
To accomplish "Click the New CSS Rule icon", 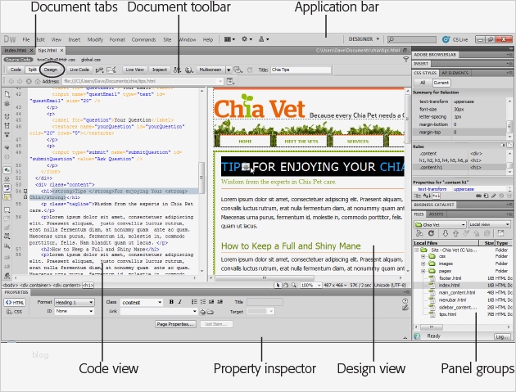I will (486, 196).
